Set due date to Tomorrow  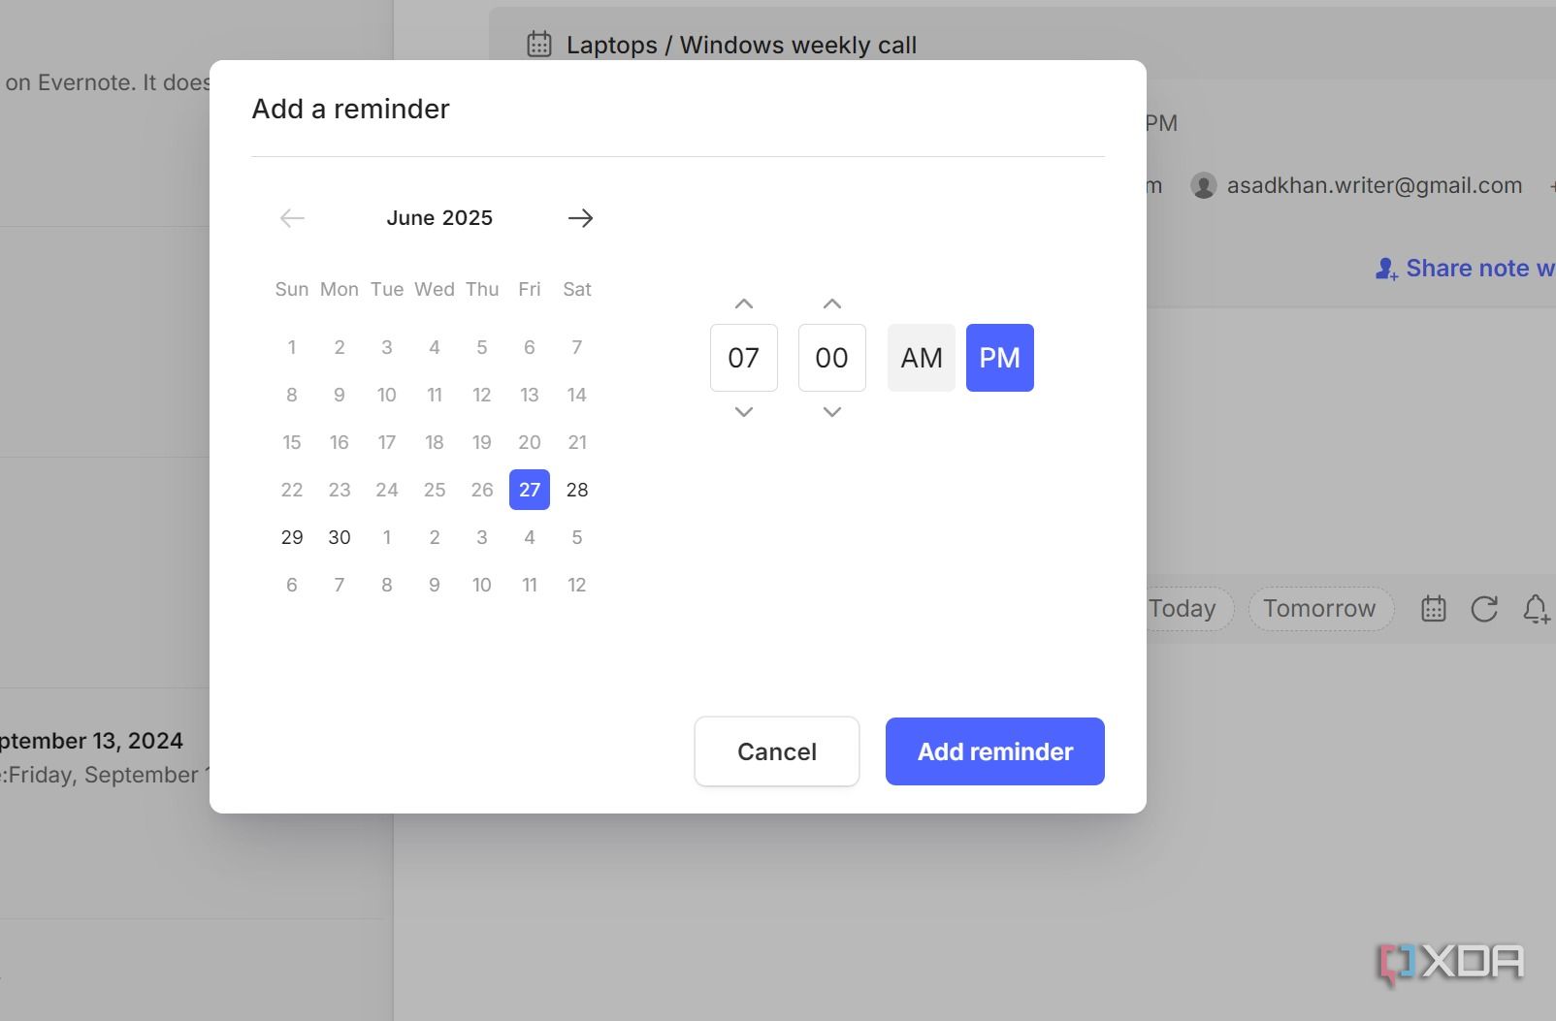1319,609
